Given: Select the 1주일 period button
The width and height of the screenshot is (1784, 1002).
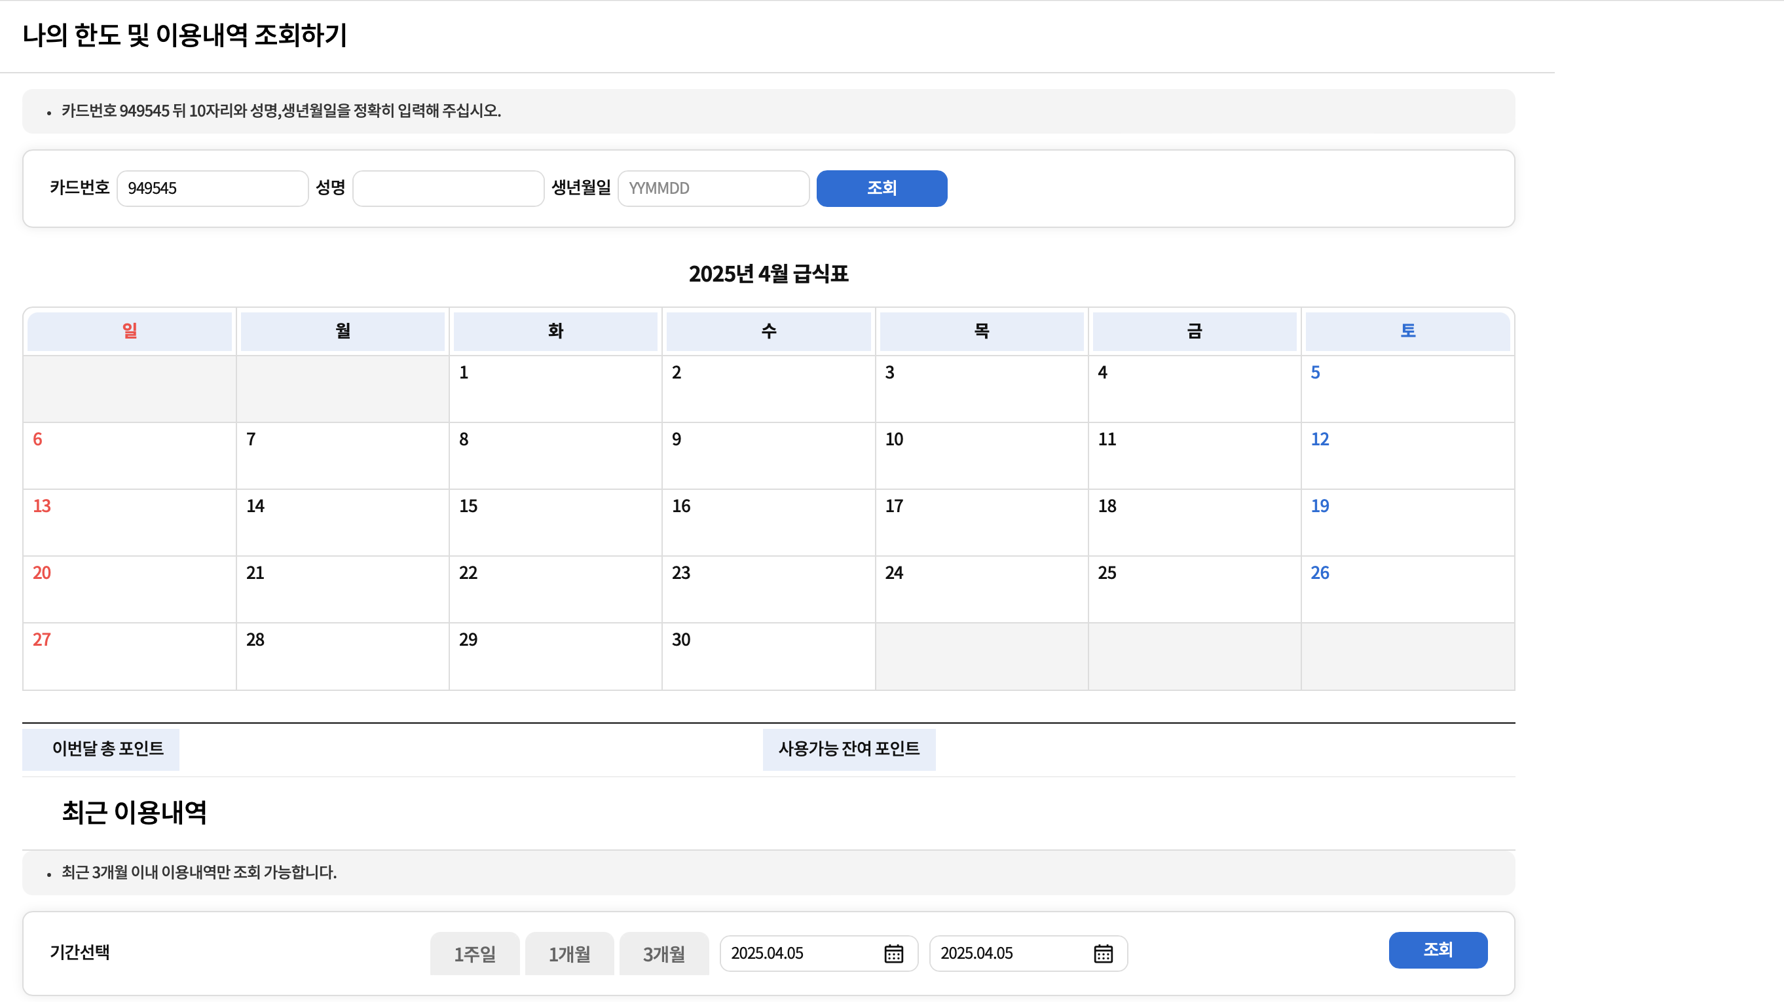Looking at the screenshot, I should [x=474, y=954].
